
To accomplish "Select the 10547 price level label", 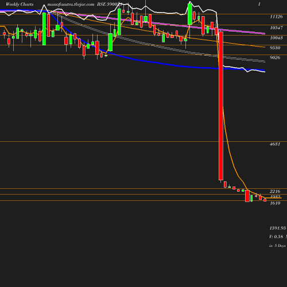I will (276, 28).
